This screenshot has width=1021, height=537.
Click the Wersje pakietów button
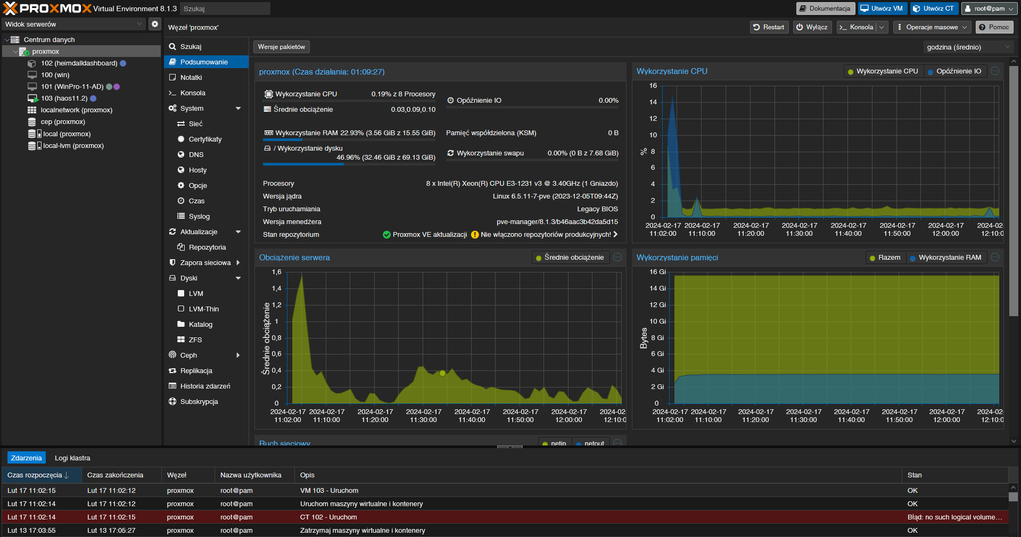[x=281, y=47]
